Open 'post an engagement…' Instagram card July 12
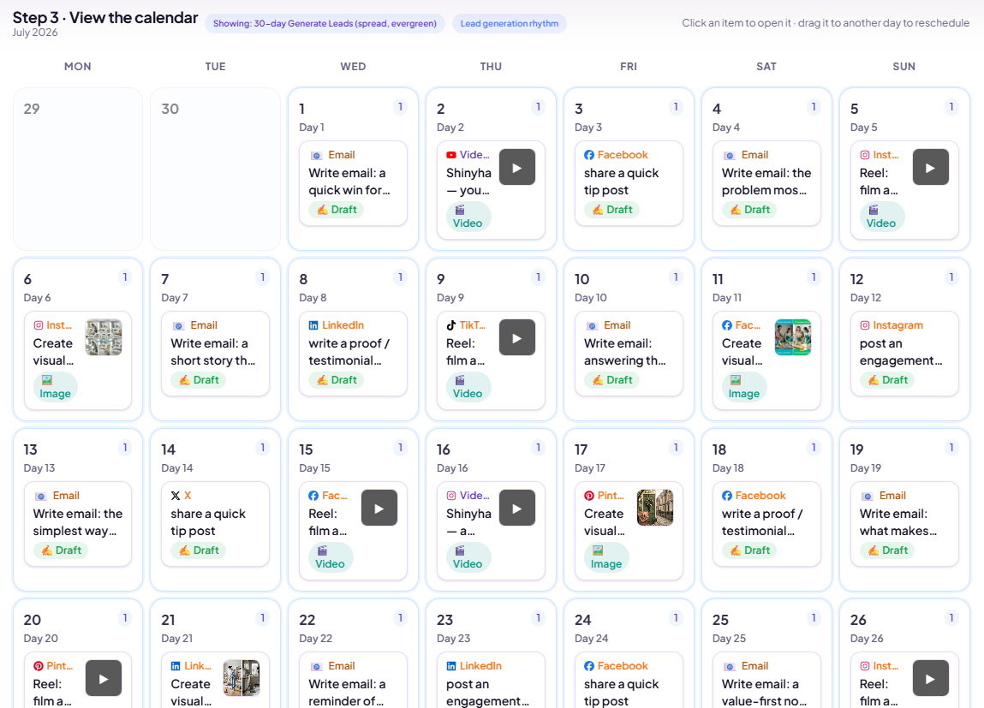The height and width of the screenshot is (708, 984). tap(904, 354)
